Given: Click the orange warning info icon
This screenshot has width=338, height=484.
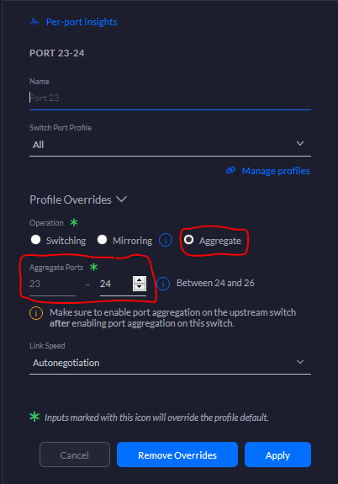Looking at the screenshot, I should [36, 313].
